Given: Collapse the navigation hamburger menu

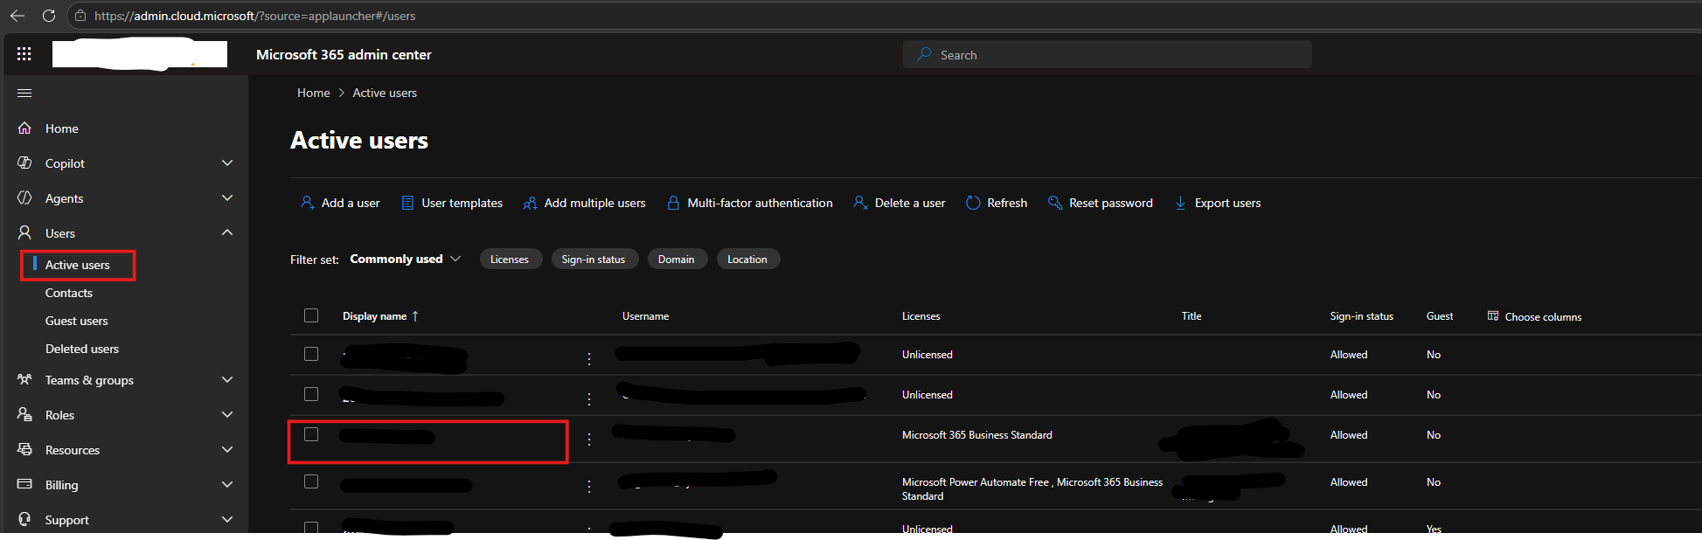Looking at the screenshot, I should (24, 93).
